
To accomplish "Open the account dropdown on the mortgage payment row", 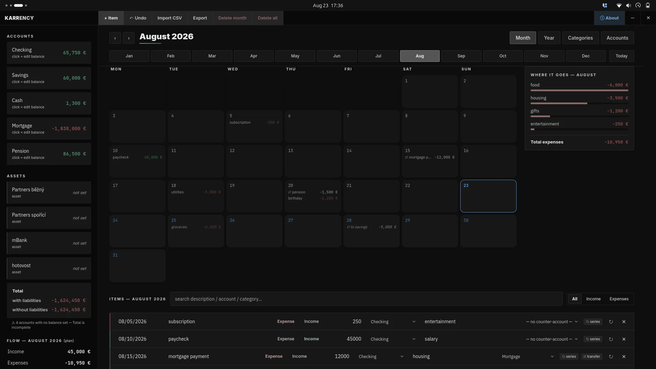I will point(381,357).
